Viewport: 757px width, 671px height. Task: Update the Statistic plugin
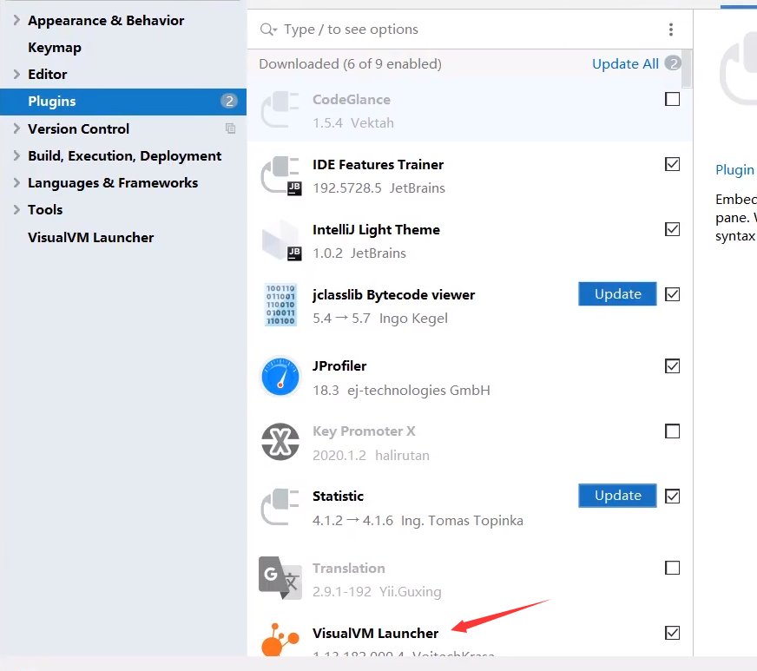[x=617, y=496]
